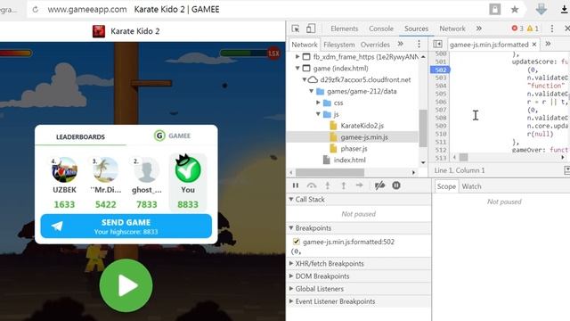Viewport: 570px width, 321px height.
Task: Click the step out of function icon
Action: tap(344, 185)
